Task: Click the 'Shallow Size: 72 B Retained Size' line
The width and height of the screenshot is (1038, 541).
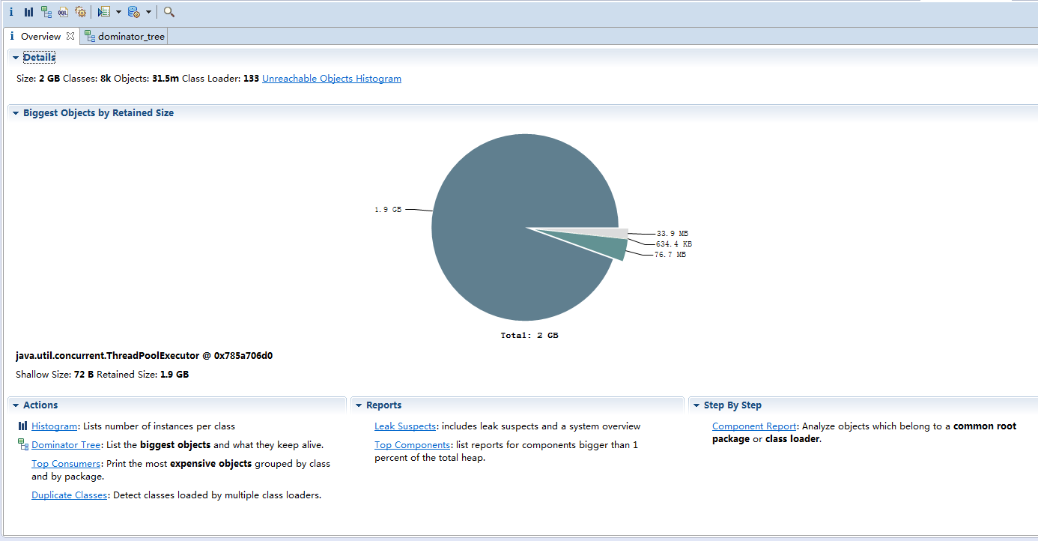Action: (x=102, y=374)
